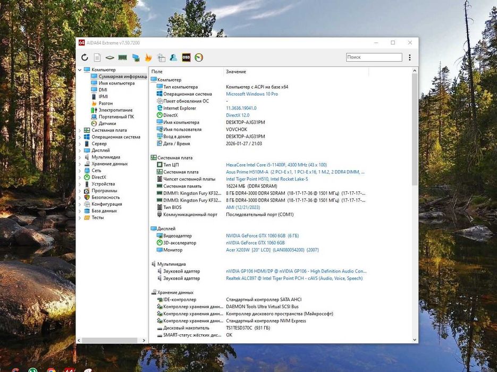497x372 pixels.
Task: Click the Google Chrome taskbar icon
Action: click(x=52, y=370)
